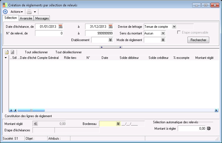The image size is (222, 143).
Task: Expand the Etablissement selector
Action: point(110,40)
